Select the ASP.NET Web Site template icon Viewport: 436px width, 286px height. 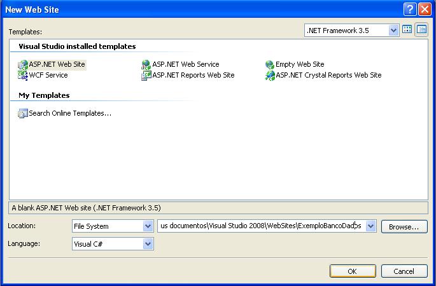tap(24, 65)
